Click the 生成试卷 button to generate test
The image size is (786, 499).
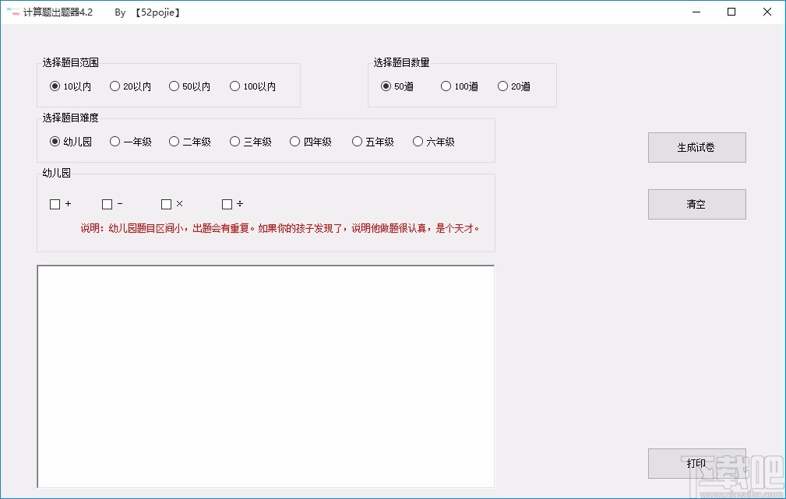696,147
